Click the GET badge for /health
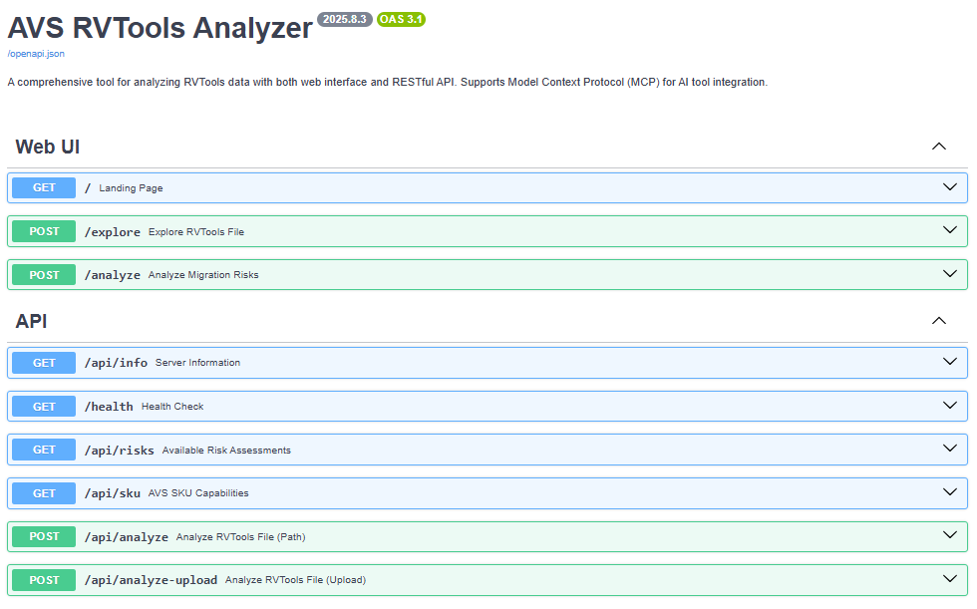This screenshot has width=977, height=609. pos(44,406)
